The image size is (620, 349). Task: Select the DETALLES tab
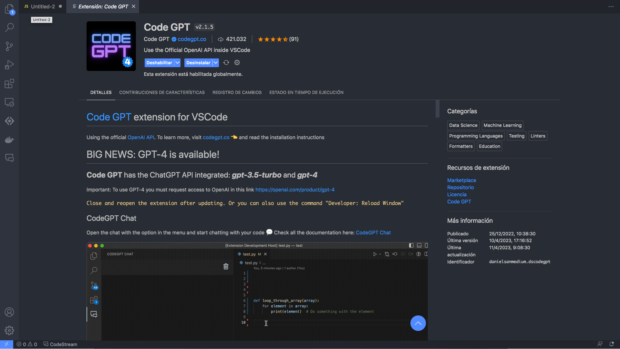101,92
